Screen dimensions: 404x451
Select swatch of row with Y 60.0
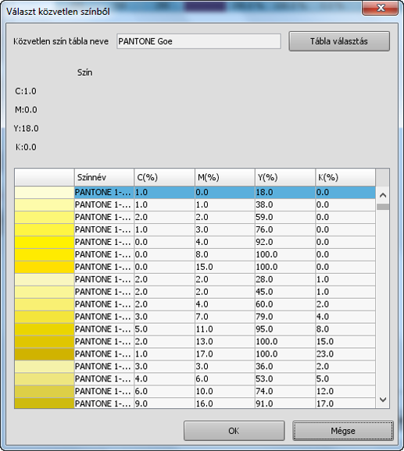[x=45, y=304]
